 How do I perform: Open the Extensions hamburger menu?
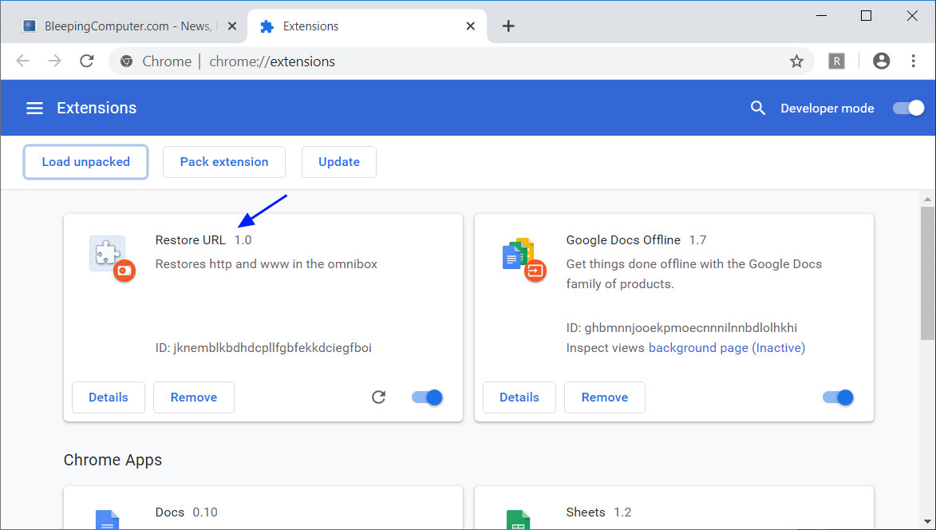coord(34,108)
